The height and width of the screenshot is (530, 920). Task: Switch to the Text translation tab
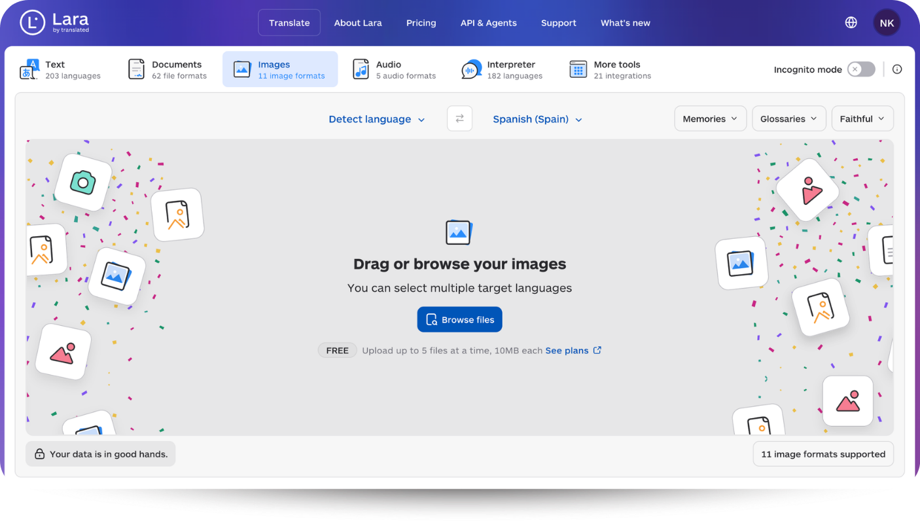coord(60,69)
